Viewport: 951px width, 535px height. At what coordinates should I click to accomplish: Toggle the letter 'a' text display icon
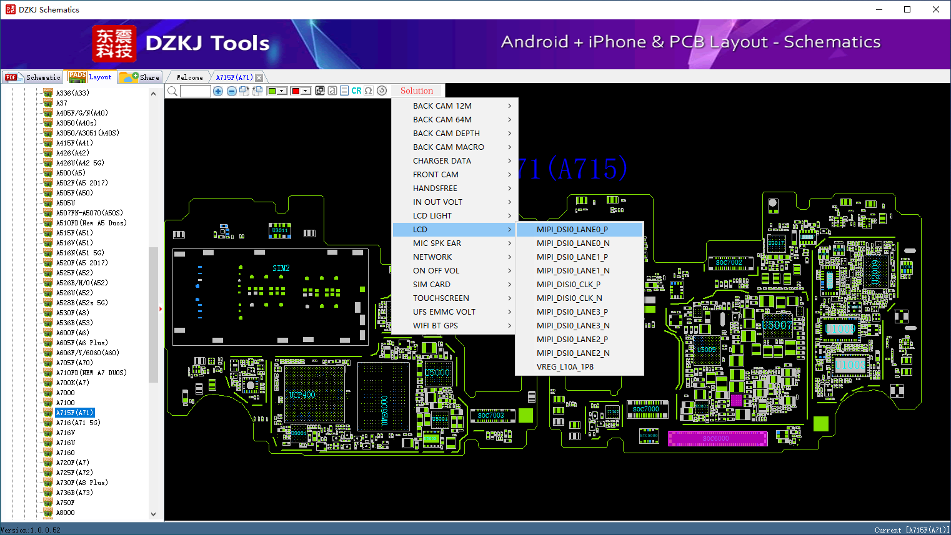pyautogui.click(x=332, y=91)
